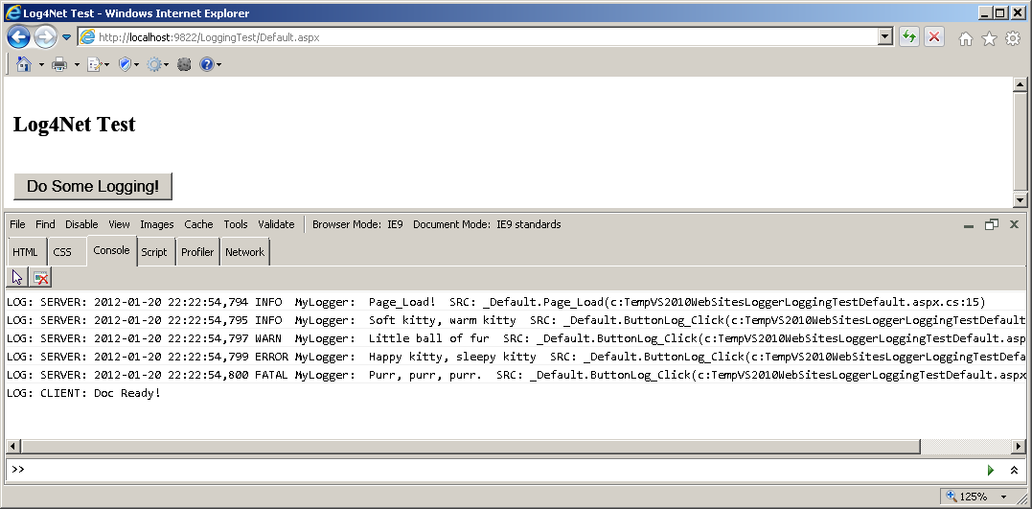
Task: Open the View menu in developer tools
Action: pyautogui.click(x=119, y=224)
